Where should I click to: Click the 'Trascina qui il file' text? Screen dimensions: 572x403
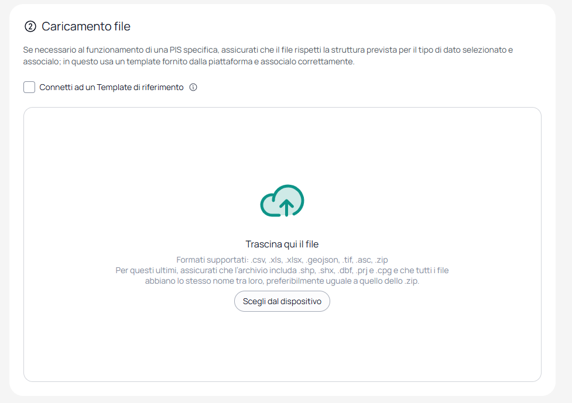pyautogui.click(x=282, y=244)
